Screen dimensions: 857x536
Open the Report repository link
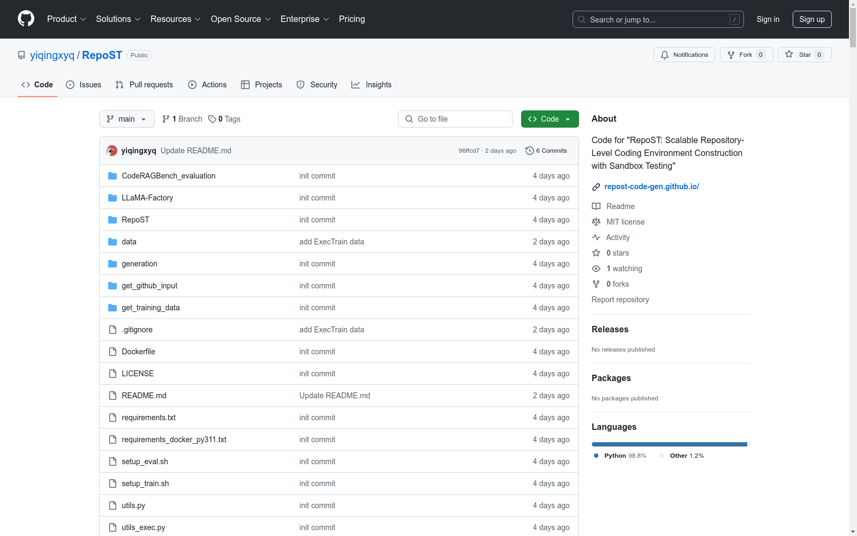[620, 300]
